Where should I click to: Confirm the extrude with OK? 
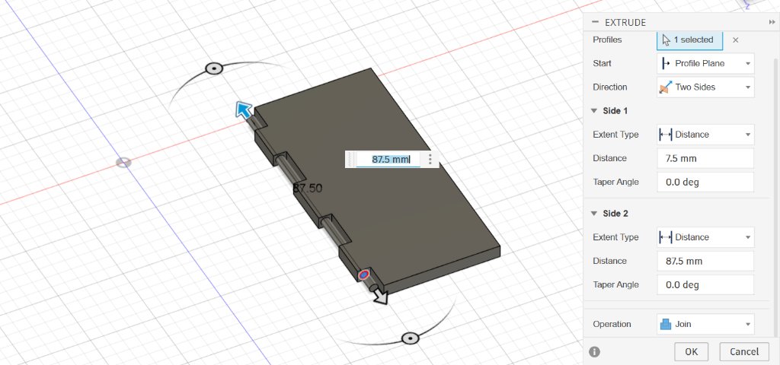[x=691, y=351]
